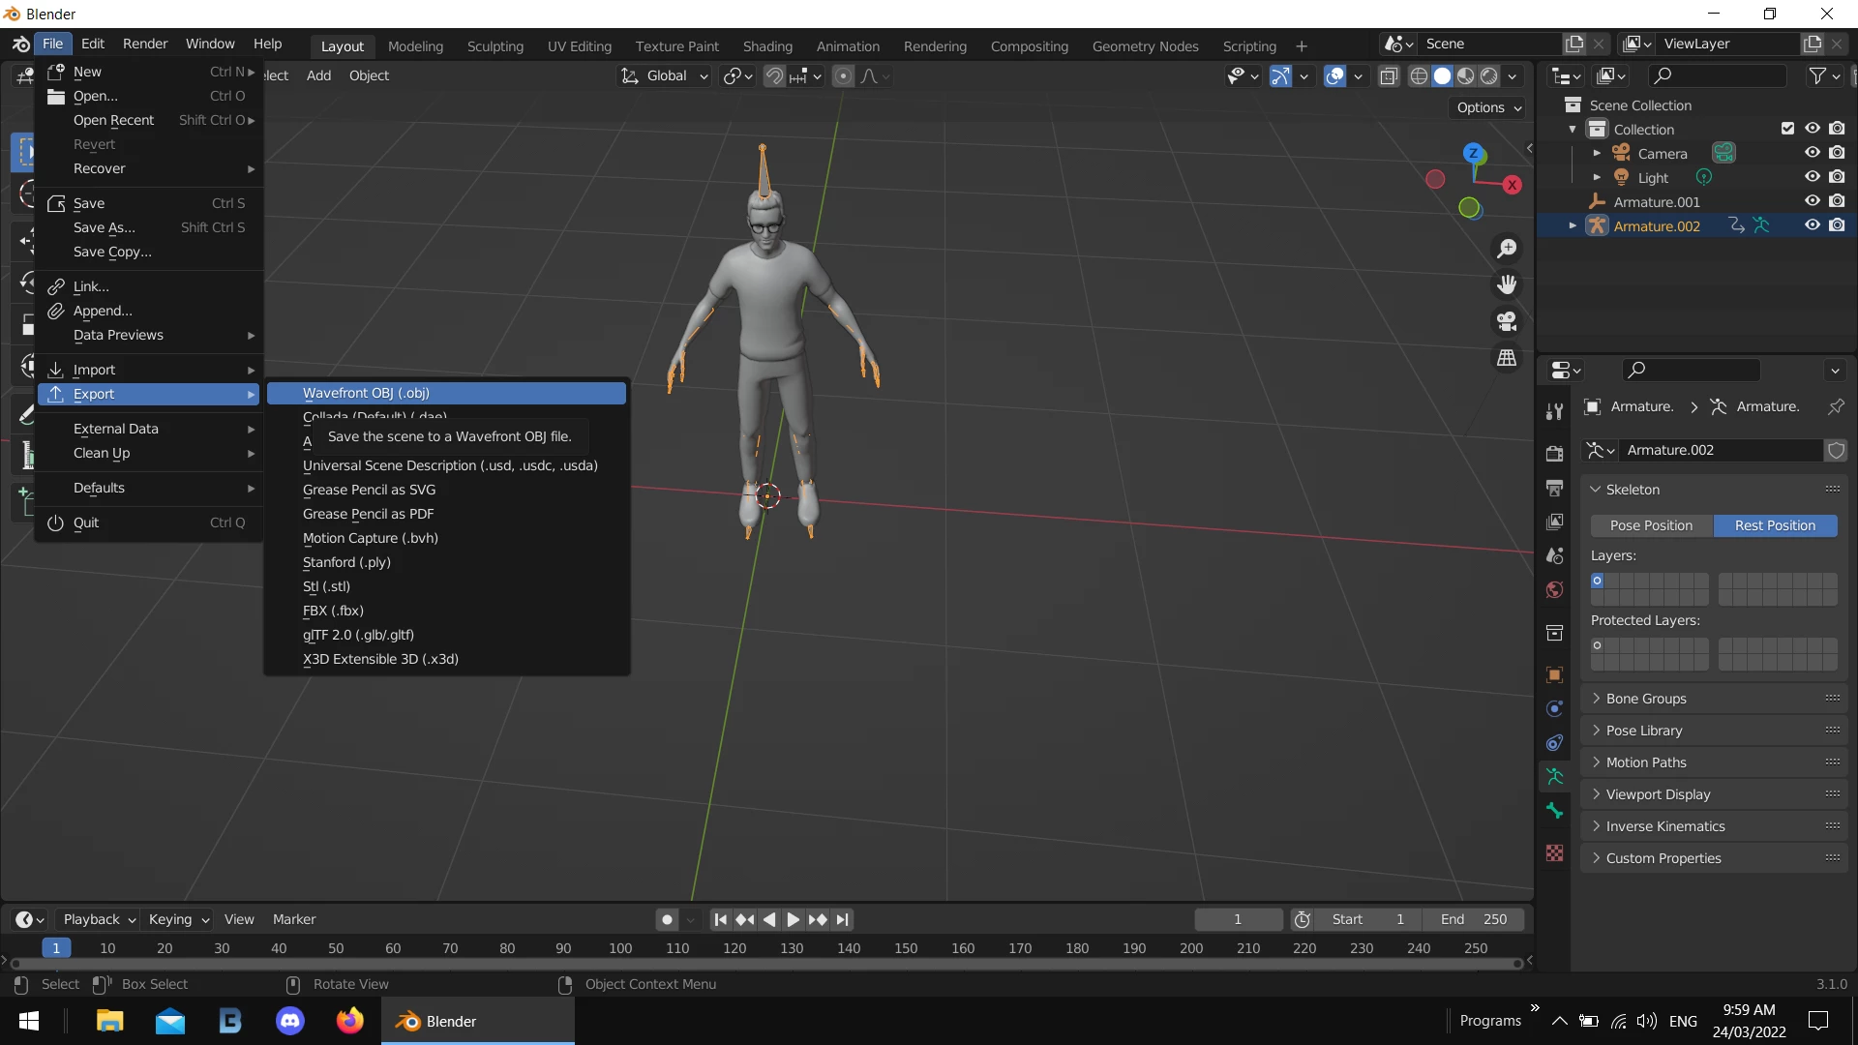This screenshot has width=1858, height=1045.
Task: Click the pan hand viewport icon
Action: tap(1507, 284)
